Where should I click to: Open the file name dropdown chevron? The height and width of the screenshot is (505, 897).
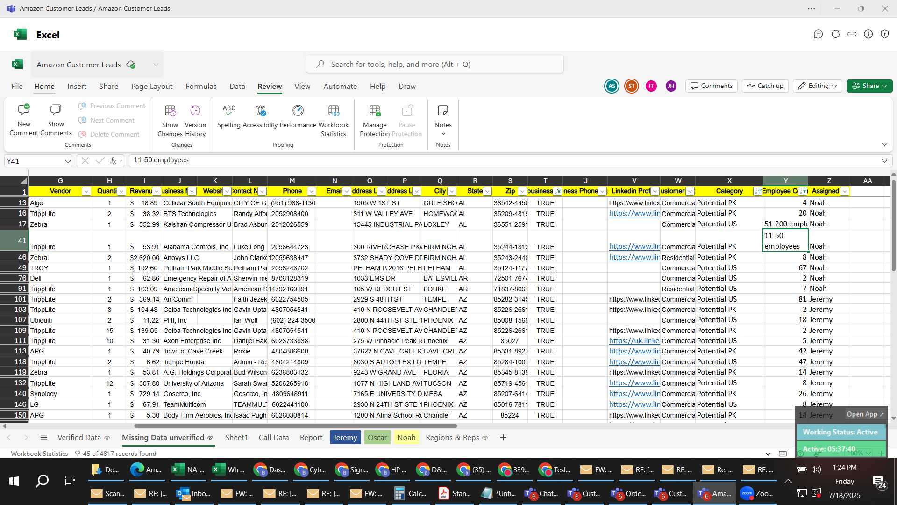tap(156, 65)
